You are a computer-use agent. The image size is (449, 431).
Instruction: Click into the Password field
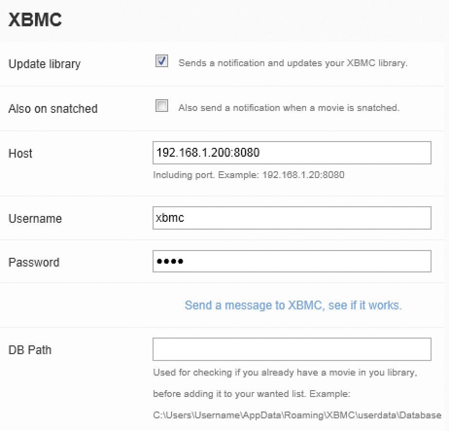pos(292,261)
